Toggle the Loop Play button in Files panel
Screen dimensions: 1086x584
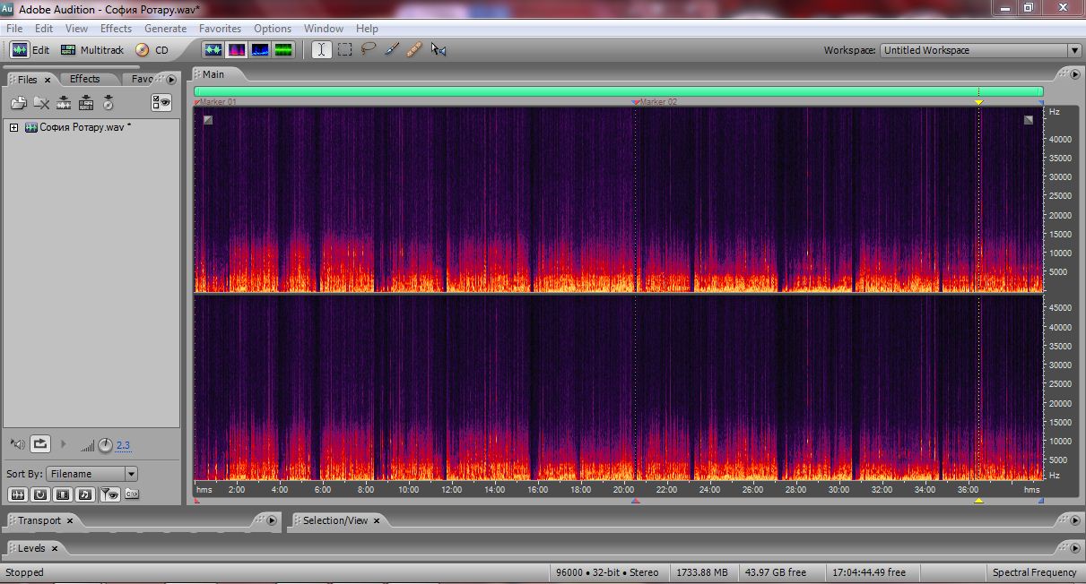tap(40, 443)
